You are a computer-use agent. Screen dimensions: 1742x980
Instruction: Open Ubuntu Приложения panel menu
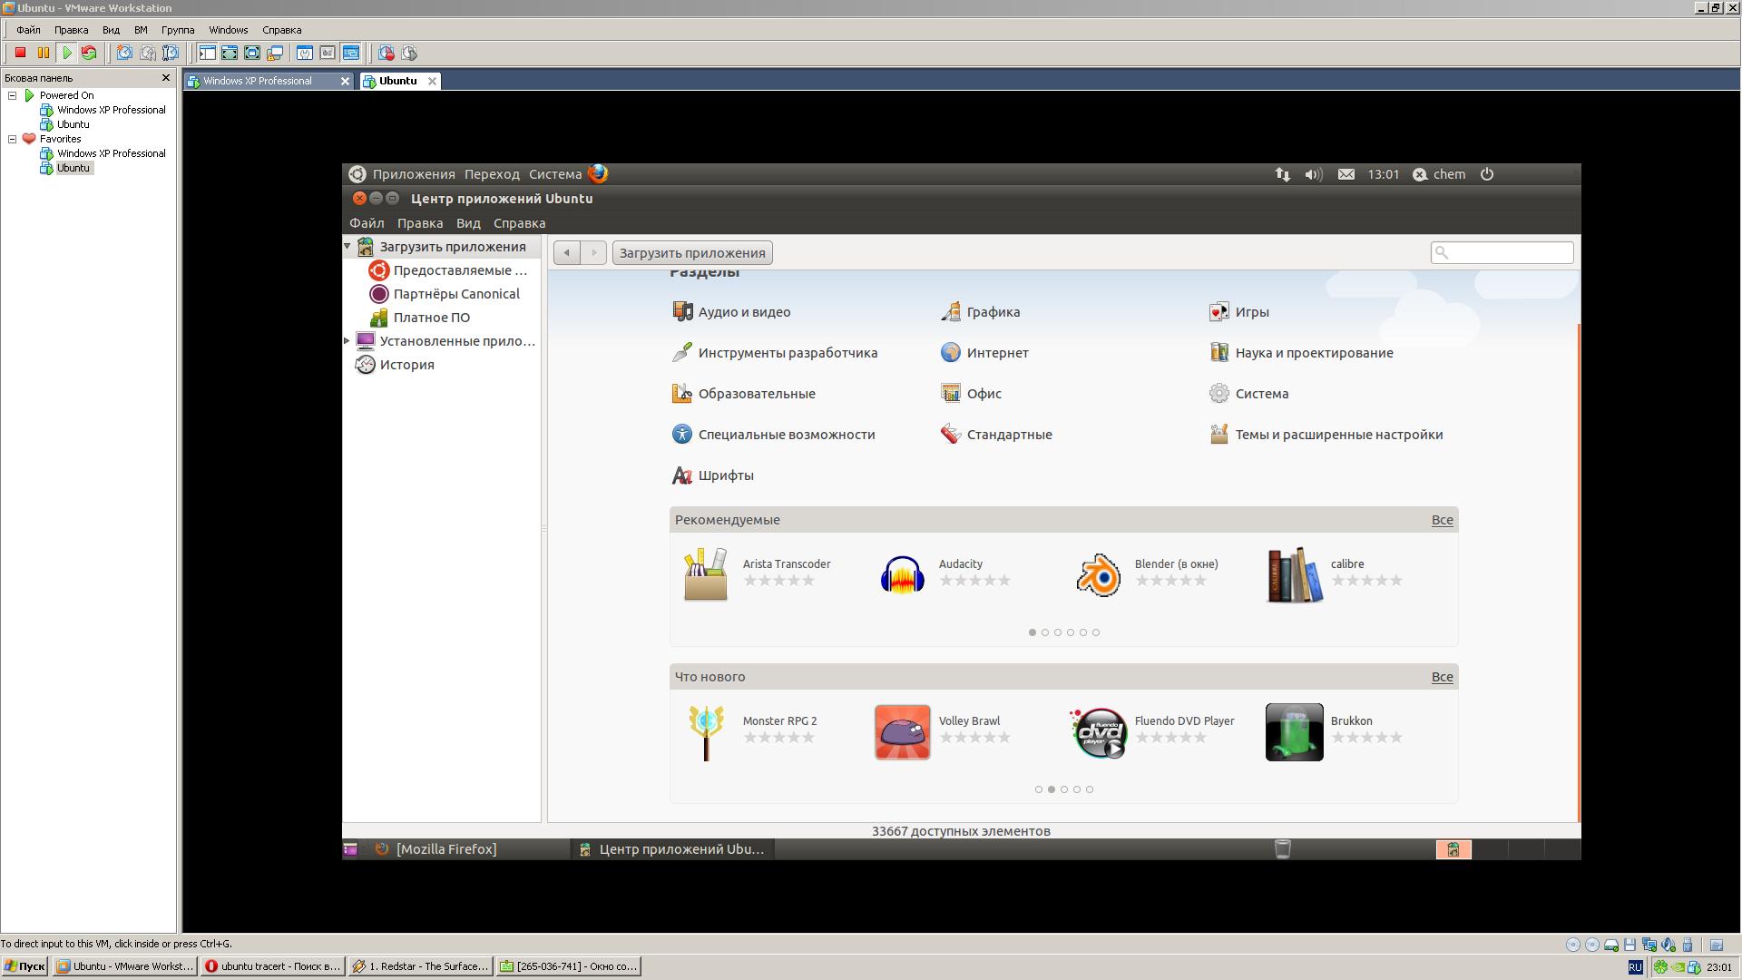click(x=414, y=174)
